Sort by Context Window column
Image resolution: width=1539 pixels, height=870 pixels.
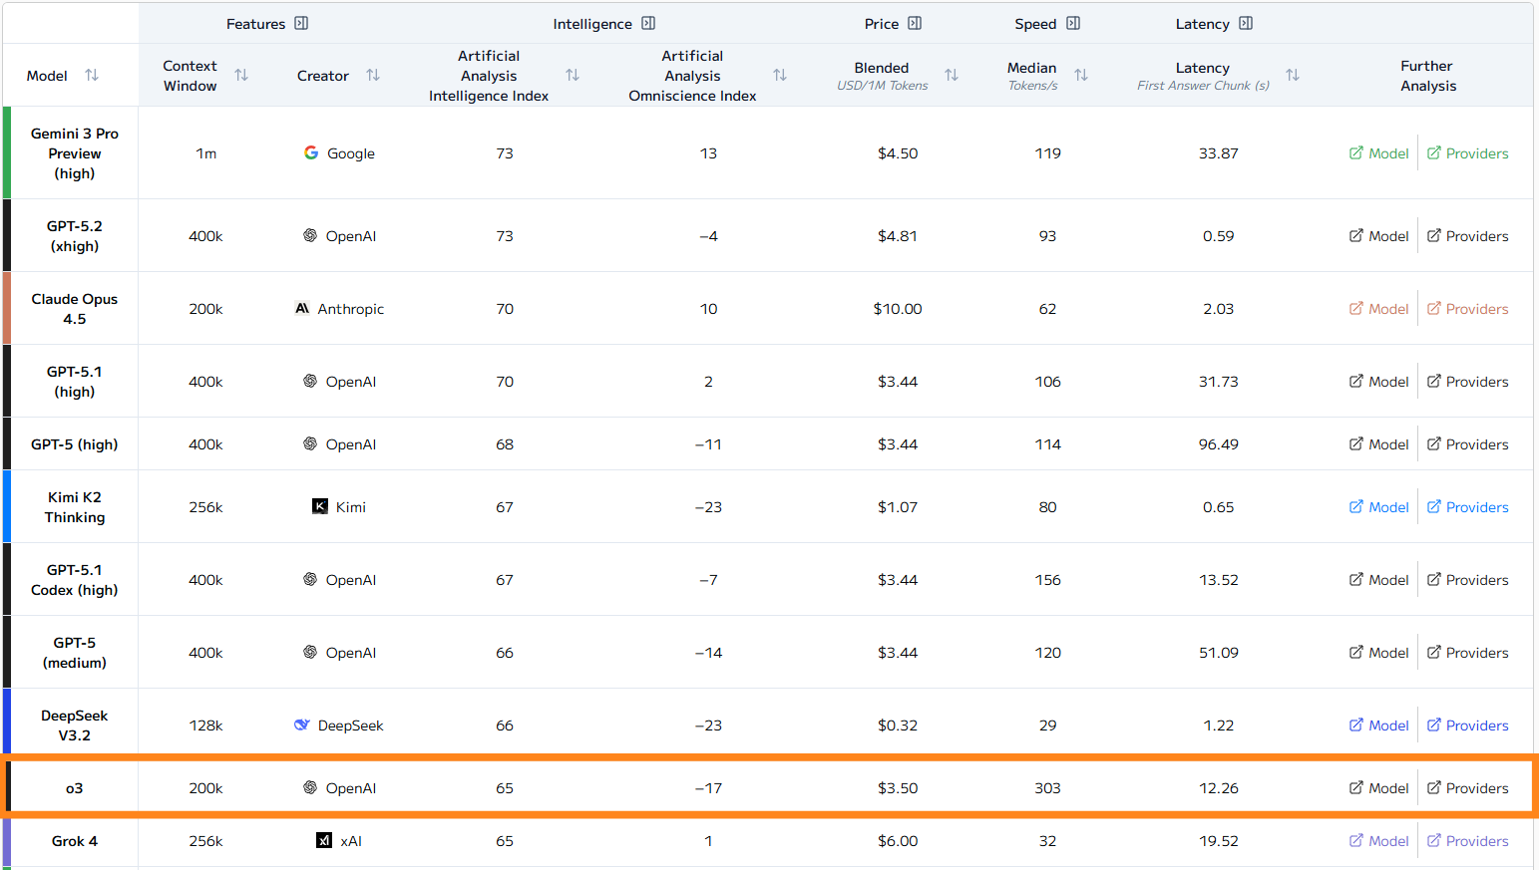pyautogui.click(x=241, y=76)
